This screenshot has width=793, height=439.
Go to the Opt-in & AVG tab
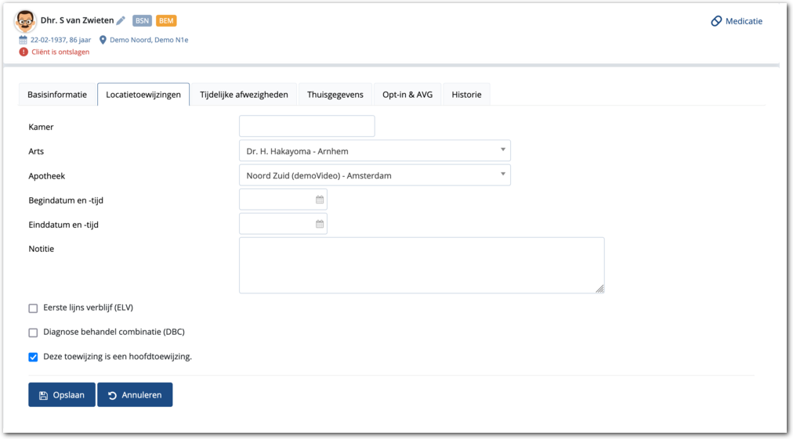pos(407,95)
